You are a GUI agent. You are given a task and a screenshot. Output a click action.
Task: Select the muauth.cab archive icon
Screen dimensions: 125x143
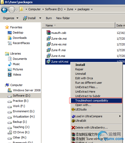tap(48, 33)
